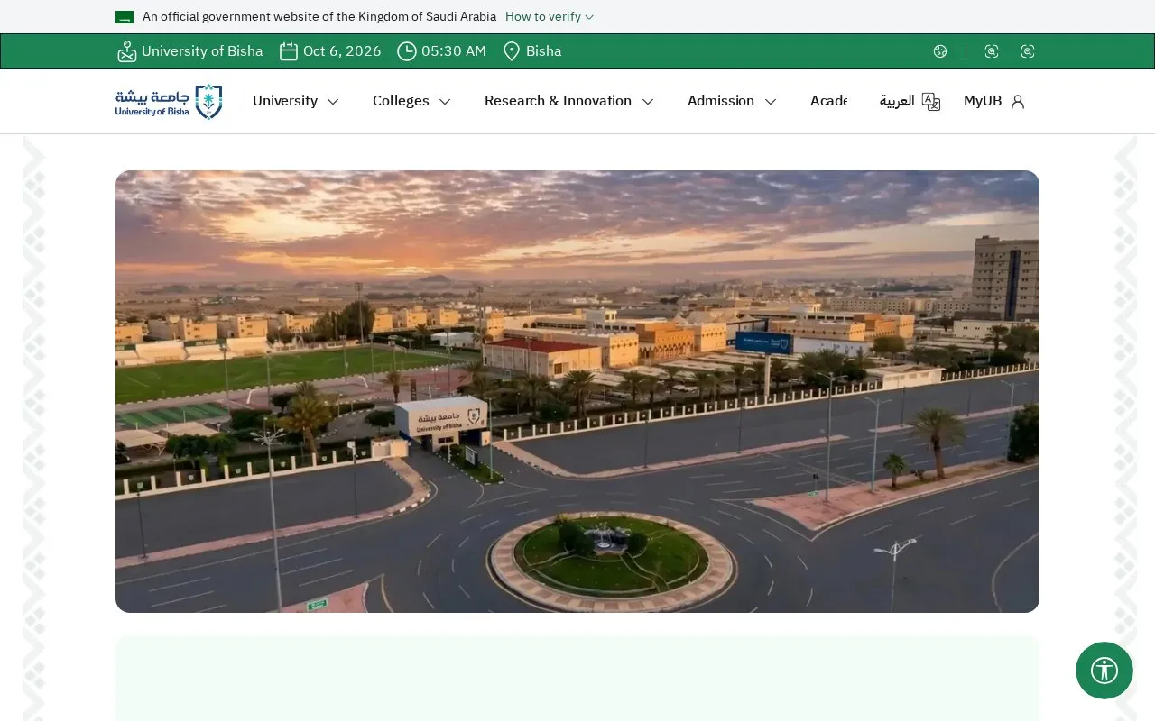
Task: Expand the Admission menu chevron
Action: click(771, 102)
